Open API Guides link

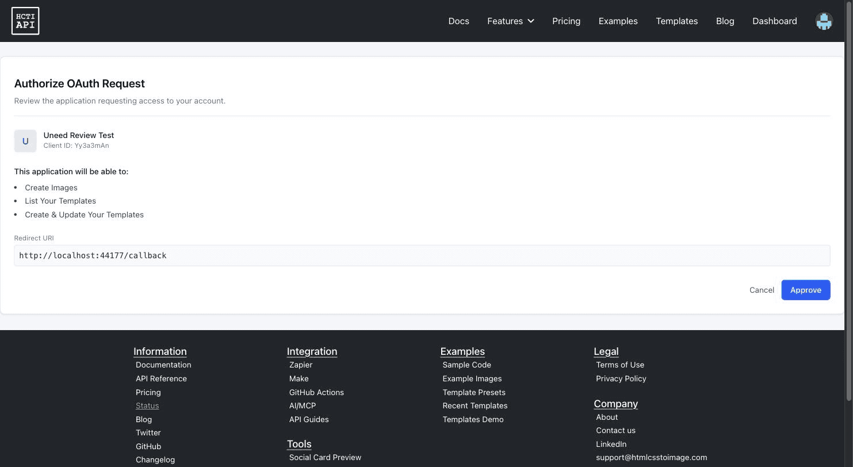coord(309,419)
